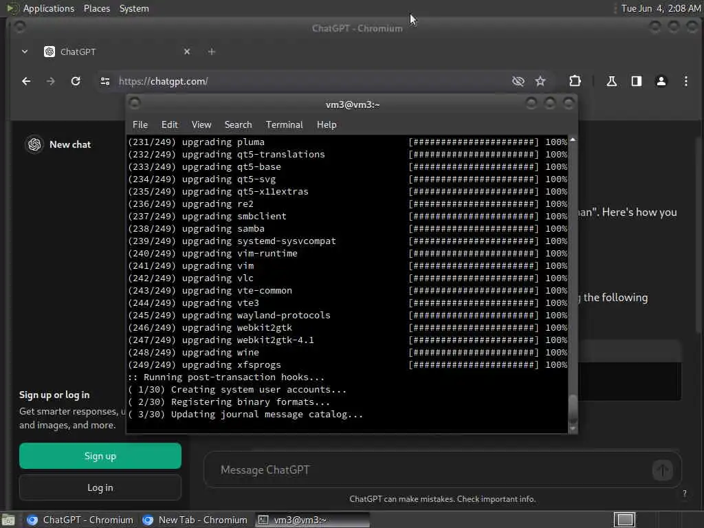This screenshot has height=528, width=704.
Task: Click terminal scrollbar up arrow
Action: pos(573,140)
